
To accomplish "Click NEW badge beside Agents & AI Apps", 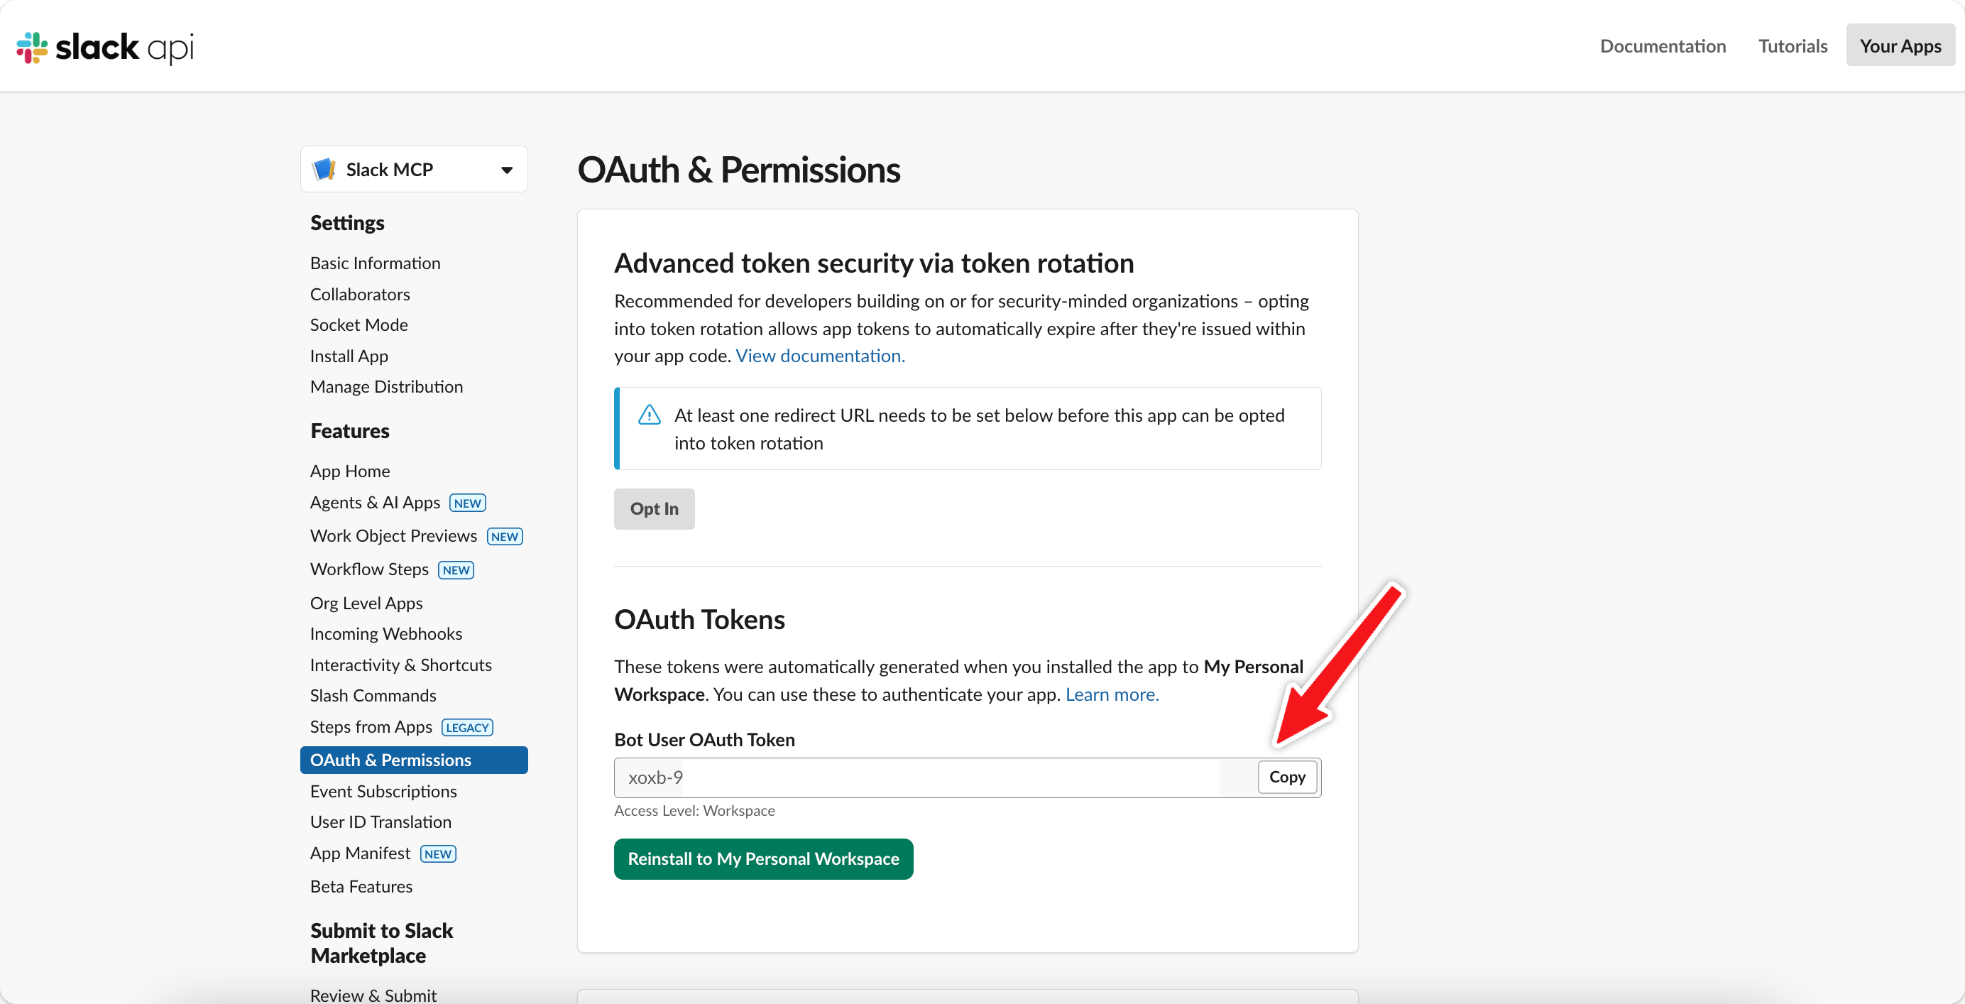I will click(x=467, y=503).
